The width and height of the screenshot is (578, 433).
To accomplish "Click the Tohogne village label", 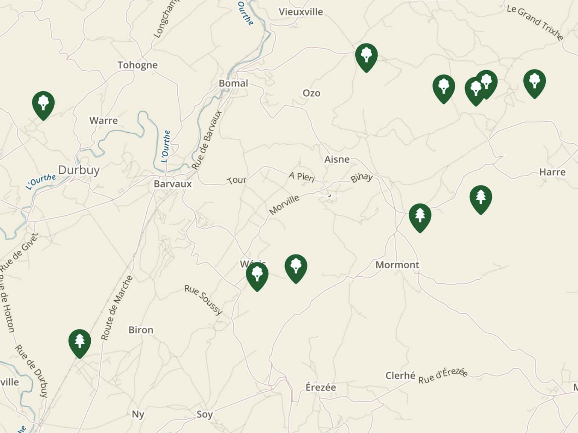I will coord(137,65).
